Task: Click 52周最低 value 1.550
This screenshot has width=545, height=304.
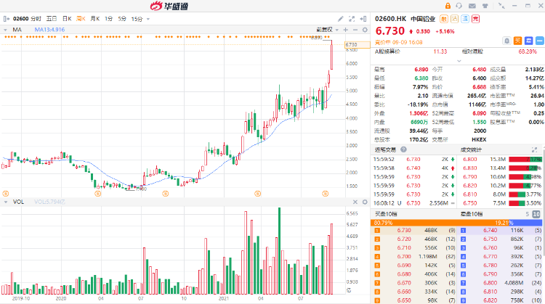Action: [480, 122]
